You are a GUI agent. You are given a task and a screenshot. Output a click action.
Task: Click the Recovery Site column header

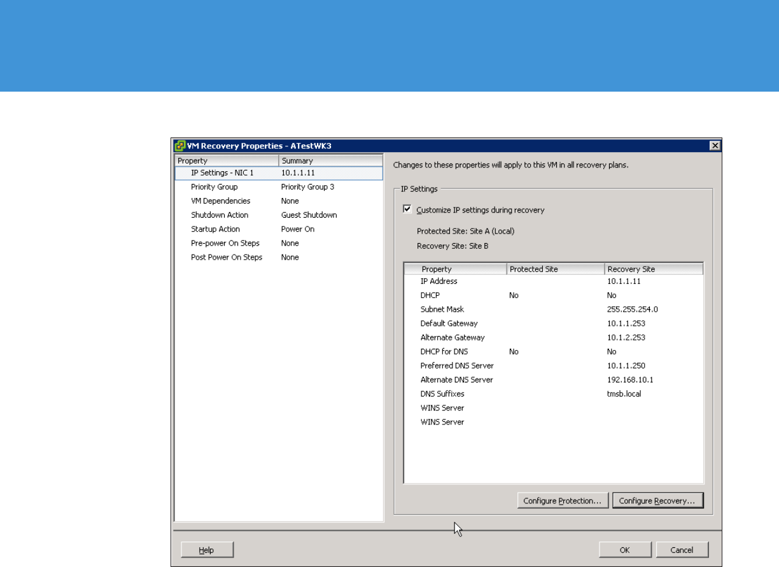coord(654,269)
